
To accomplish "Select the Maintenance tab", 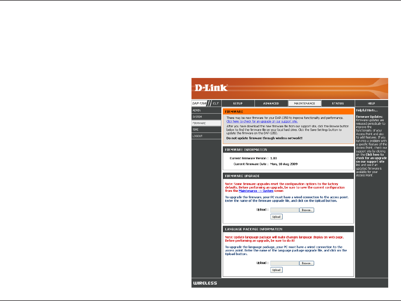I will point(305,103).
